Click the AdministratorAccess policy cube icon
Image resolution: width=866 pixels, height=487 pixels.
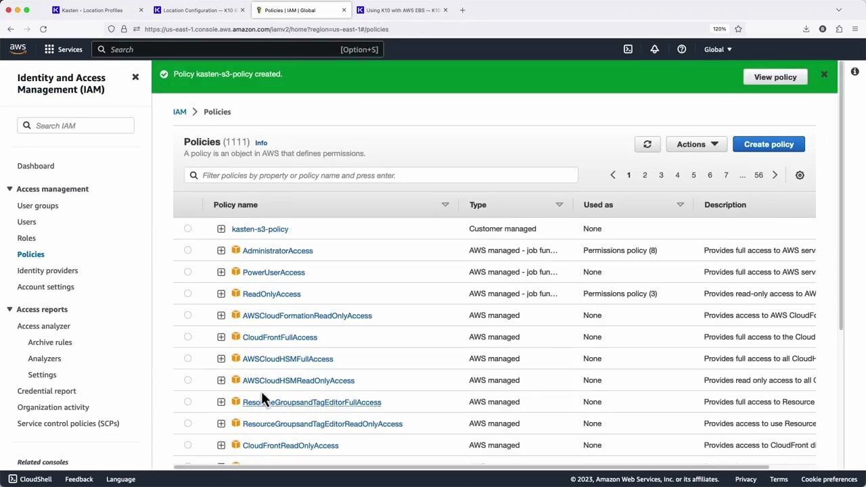(x=235, y=250)
